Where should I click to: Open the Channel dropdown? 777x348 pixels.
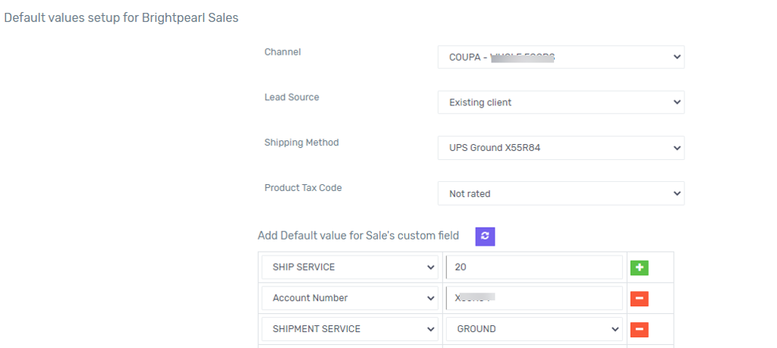click(x=561, y=57)
